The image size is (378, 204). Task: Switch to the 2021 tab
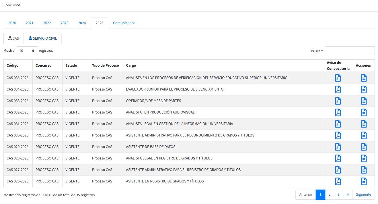(x=30, y=23)
